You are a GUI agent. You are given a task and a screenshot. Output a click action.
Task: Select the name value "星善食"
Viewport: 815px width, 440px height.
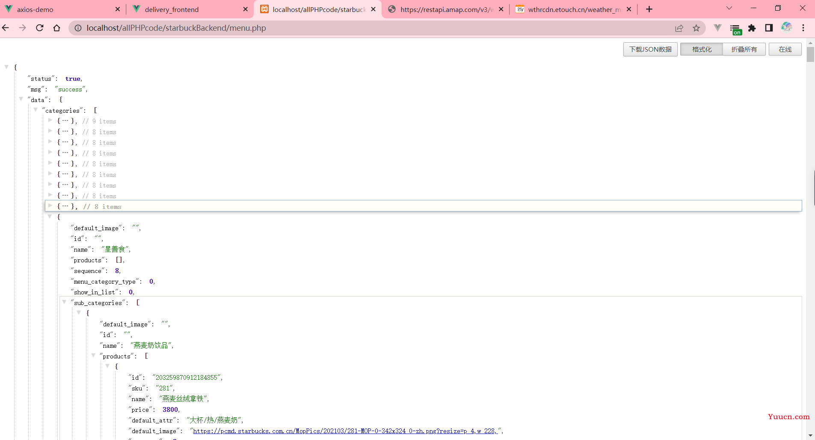[115, 249]
